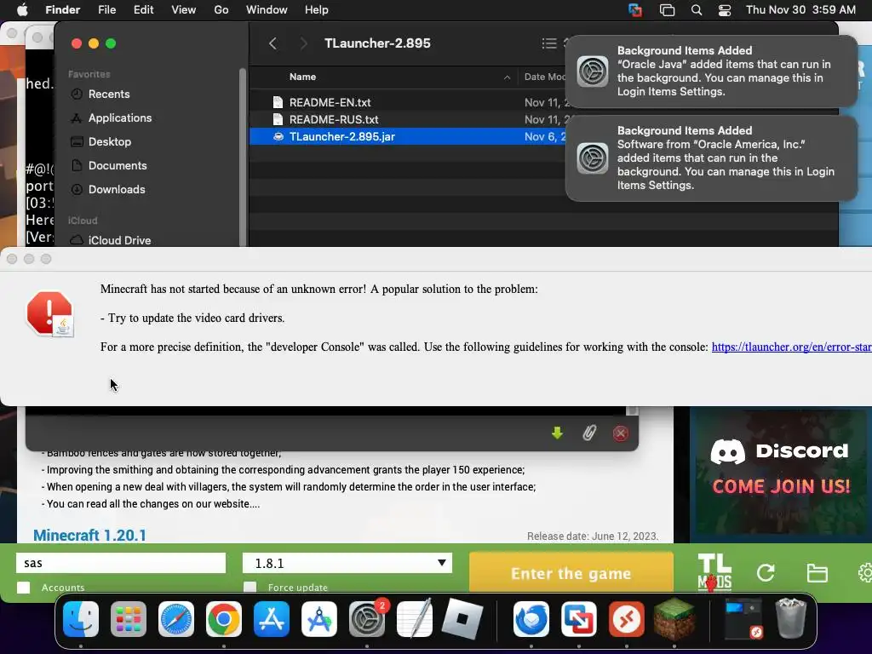Screen dimensions: 872x654
Task: Open TextEdit from the Dock
Action: [x=415, y=619]
